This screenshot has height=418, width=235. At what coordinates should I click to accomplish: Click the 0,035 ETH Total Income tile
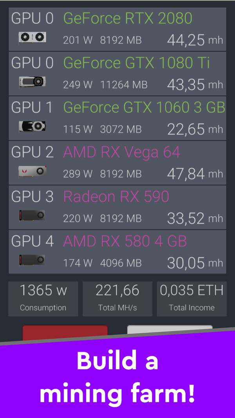192,298
